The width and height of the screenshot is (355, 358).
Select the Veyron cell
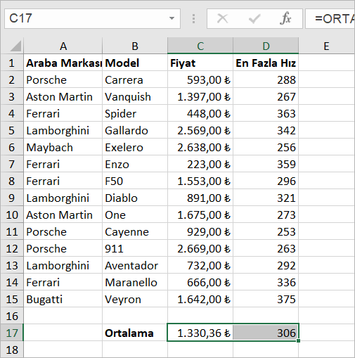135,299
